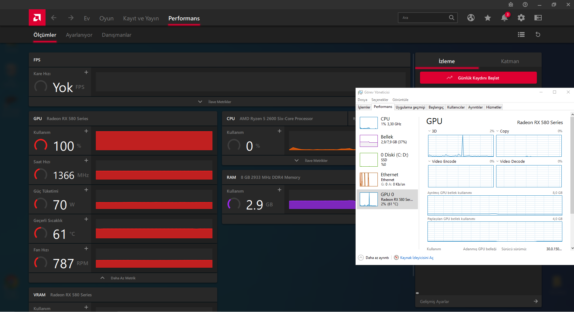
Task: Open notifications bell icon
Action: coord(504,18)
